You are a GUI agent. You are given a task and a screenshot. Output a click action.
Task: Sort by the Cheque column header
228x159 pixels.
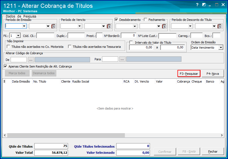pyautogui.click(x=198, y=81)
